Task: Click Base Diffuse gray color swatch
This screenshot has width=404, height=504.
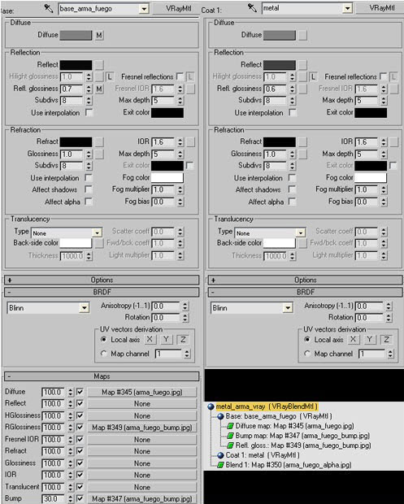Action: pyautogui.click(x=76, y=35)
